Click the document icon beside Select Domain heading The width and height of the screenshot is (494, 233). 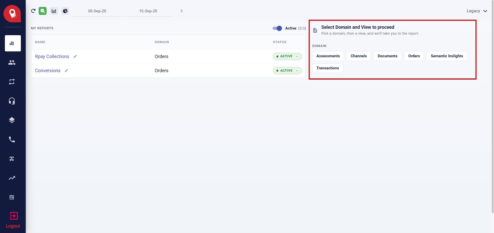(315, 30)
